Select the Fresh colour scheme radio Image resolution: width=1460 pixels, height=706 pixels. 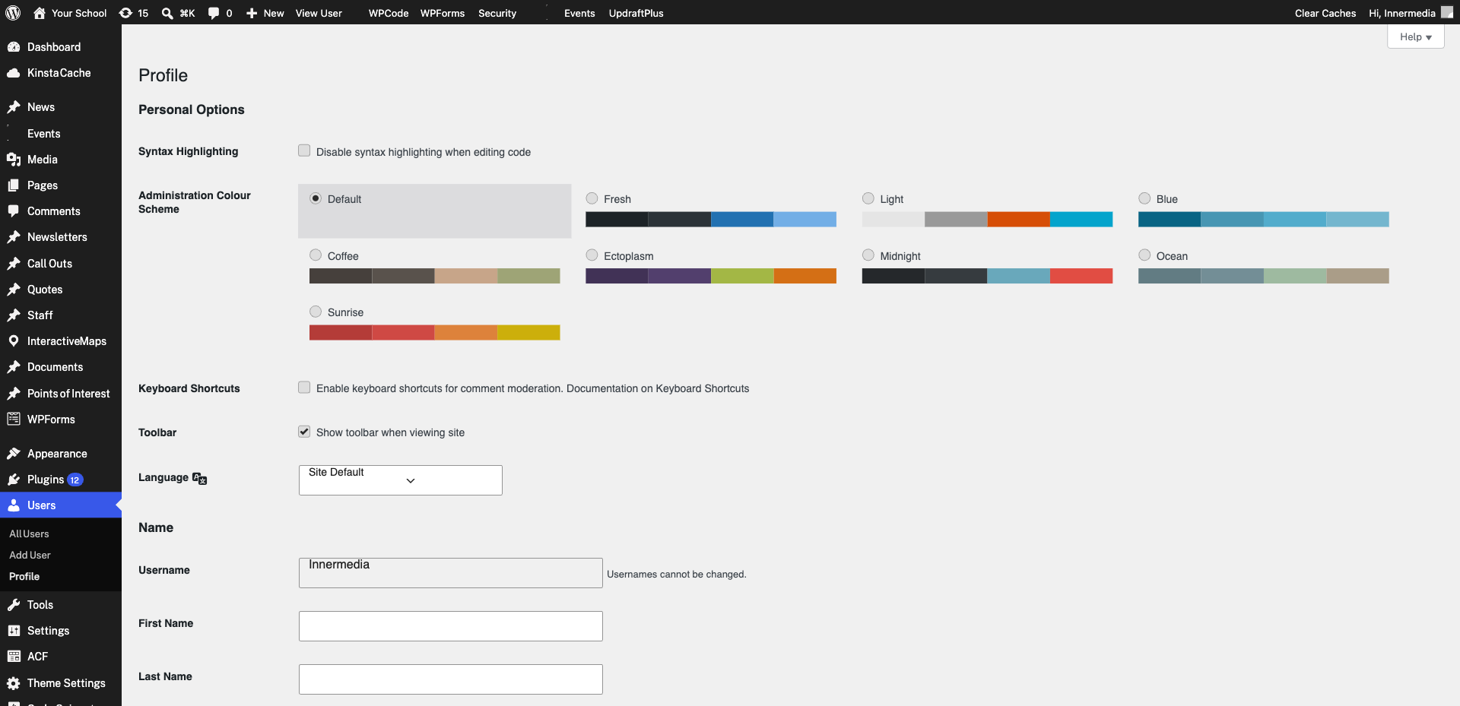coord(592,198)
